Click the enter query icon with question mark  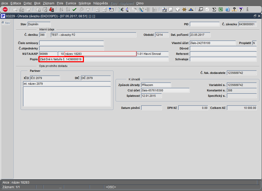(38, 10)
